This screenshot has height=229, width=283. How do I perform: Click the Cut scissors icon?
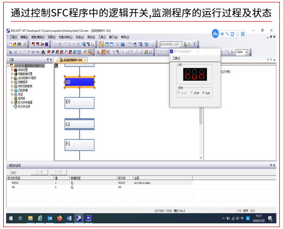[x=16, y=52]
